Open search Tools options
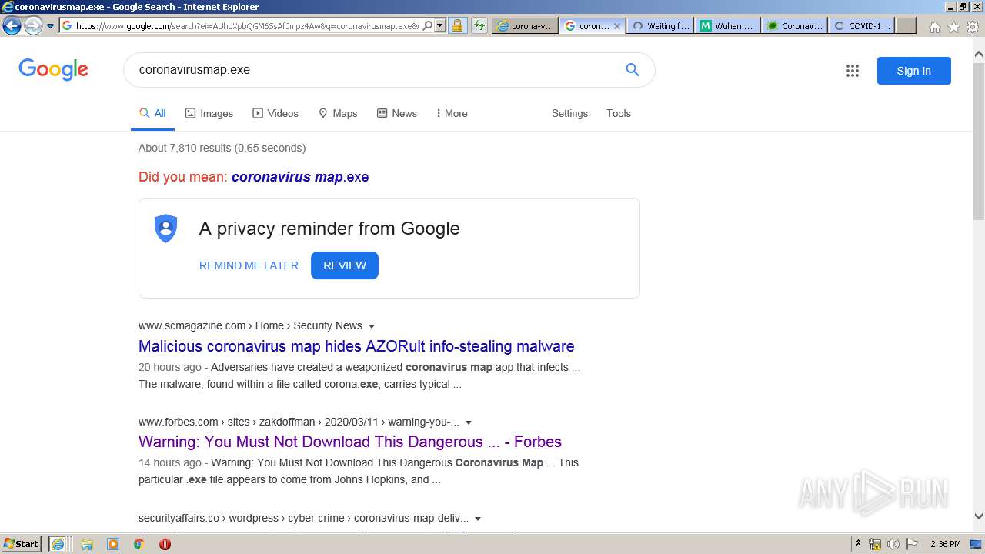985x554 pixels. tap(619, 113)
